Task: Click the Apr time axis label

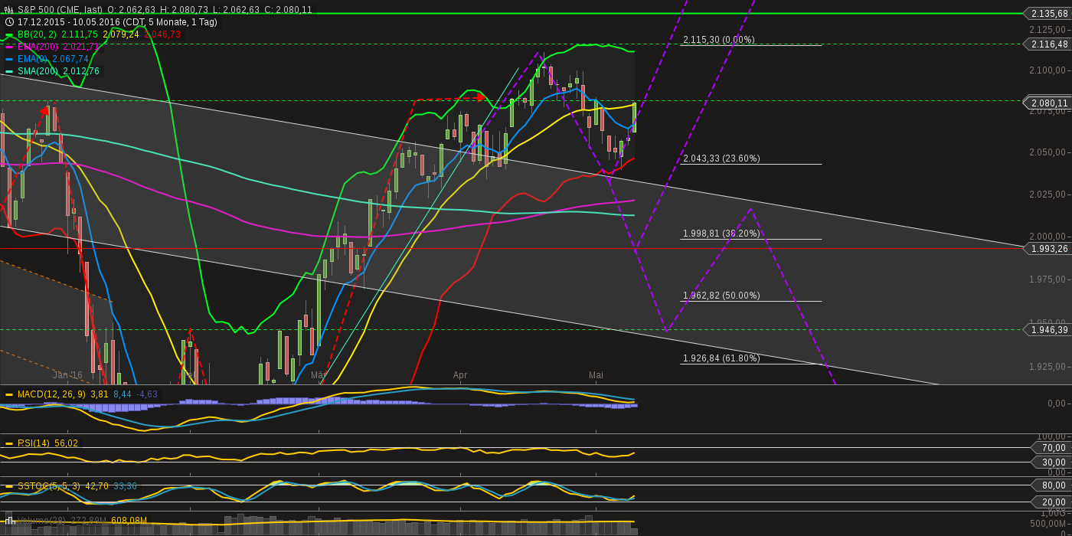Action: coord(460,375)
